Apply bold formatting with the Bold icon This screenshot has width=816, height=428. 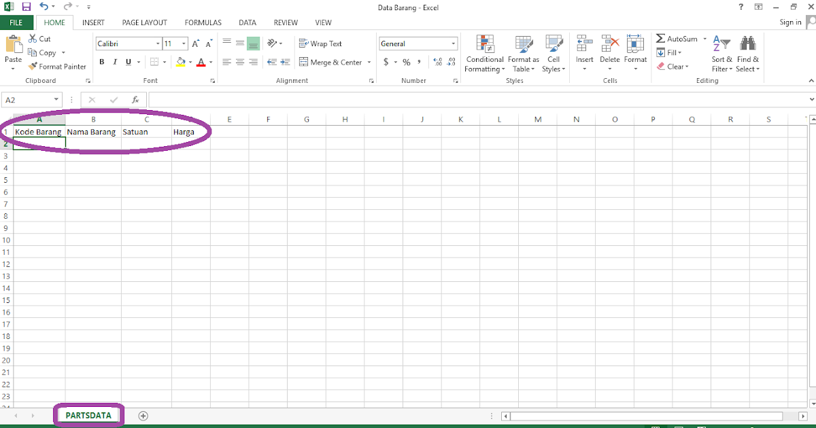pos(102,62)
